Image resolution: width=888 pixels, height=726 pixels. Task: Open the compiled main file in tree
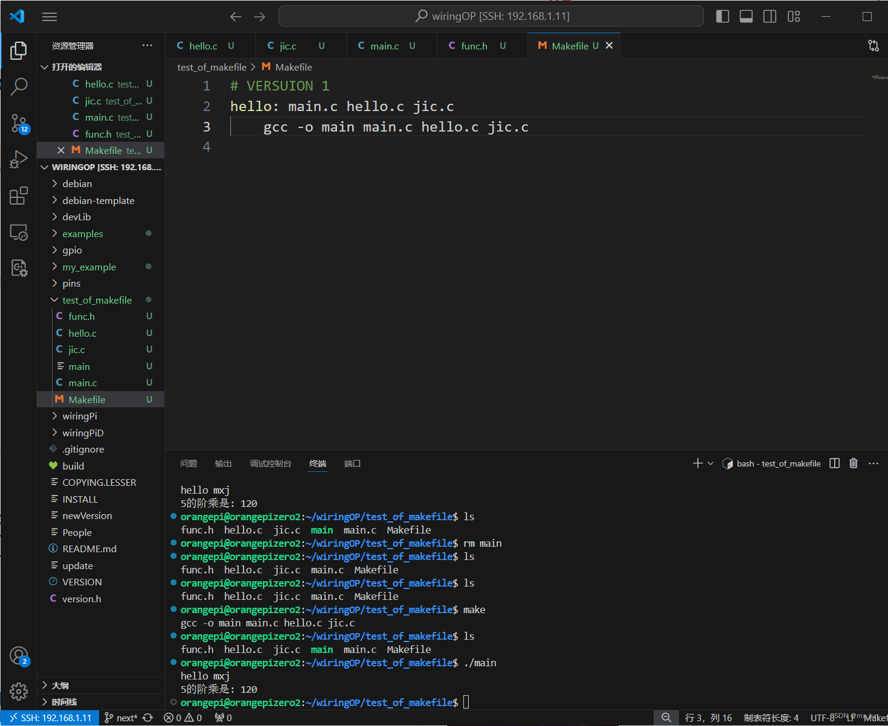[x=100, y=366]
